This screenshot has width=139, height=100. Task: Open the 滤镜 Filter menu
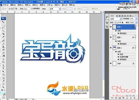coord(42,5)
